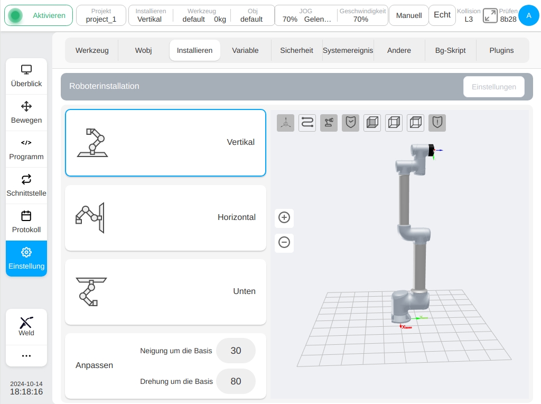
Task: Open the JOG 70% setting
Action: (306, 15)
